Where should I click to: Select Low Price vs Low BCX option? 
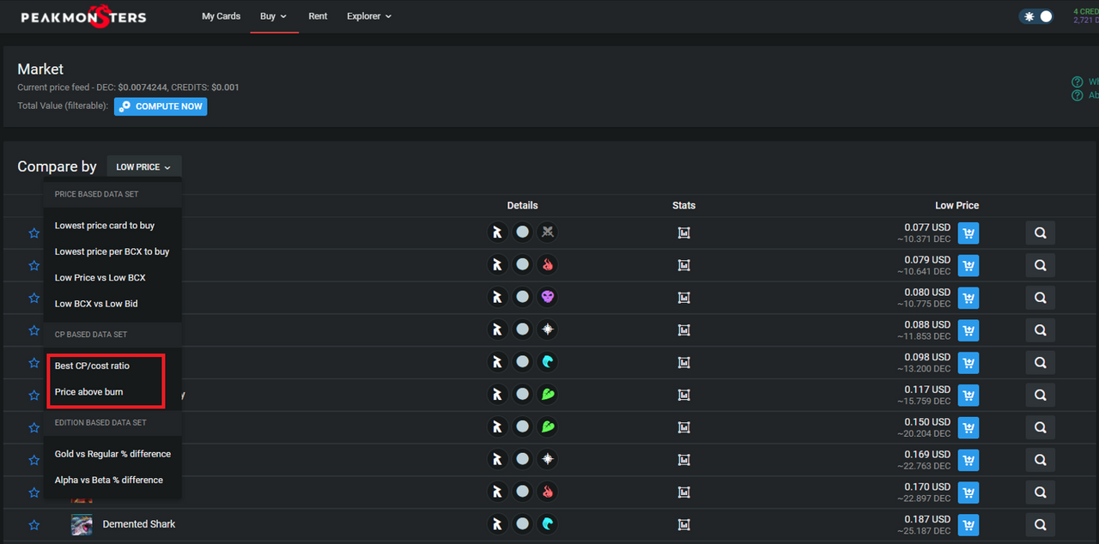(100, 278)
